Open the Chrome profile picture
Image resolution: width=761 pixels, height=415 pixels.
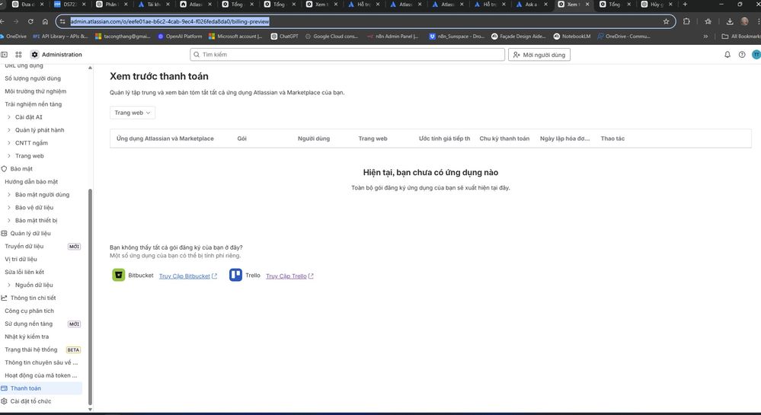(x=744, y=21)
